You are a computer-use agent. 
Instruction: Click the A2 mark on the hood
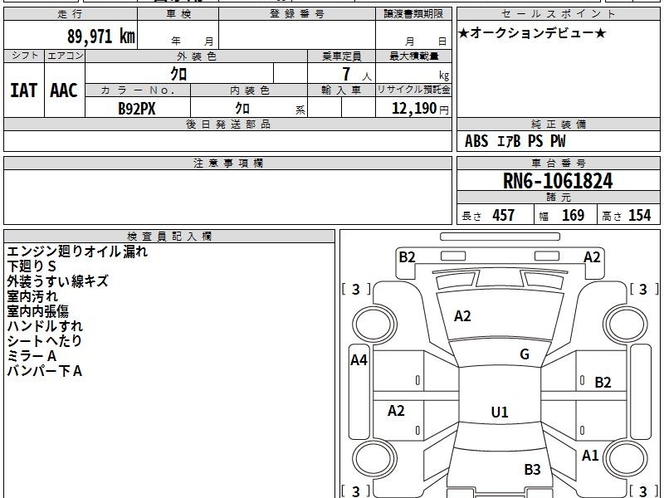point(462,316)
